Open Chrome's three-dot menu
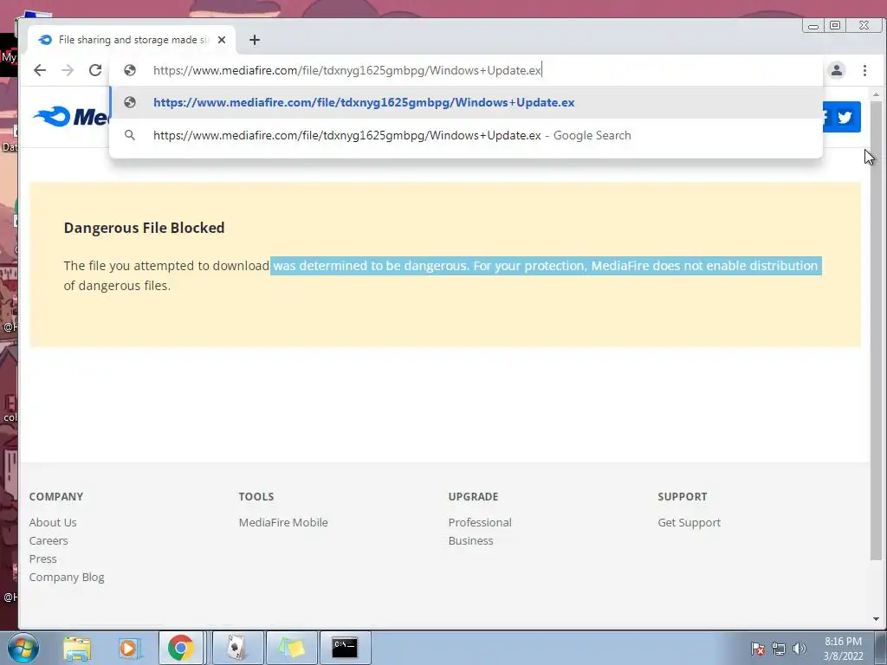 click(x=864, y=70)
